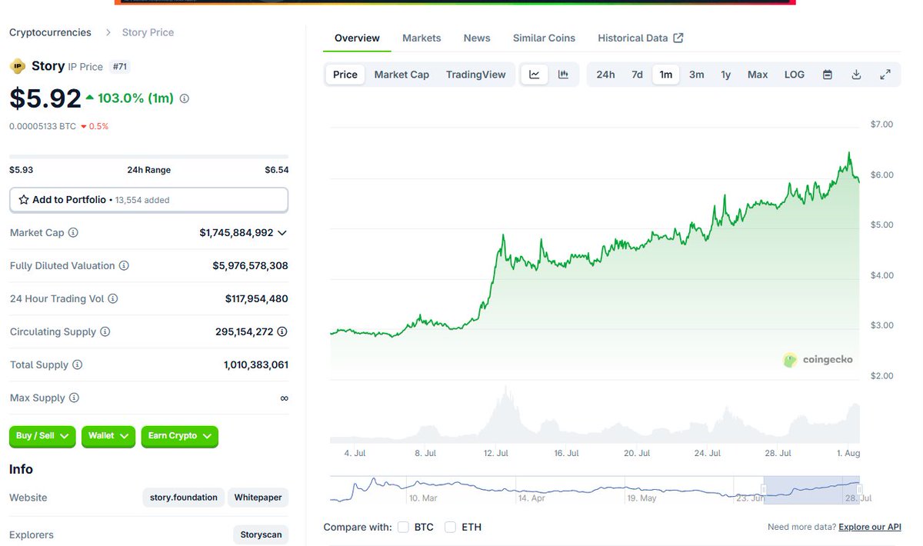Toggle the LOG scale option
The height and width of the screenshot is (546, 923).
[x=795, y=75]
